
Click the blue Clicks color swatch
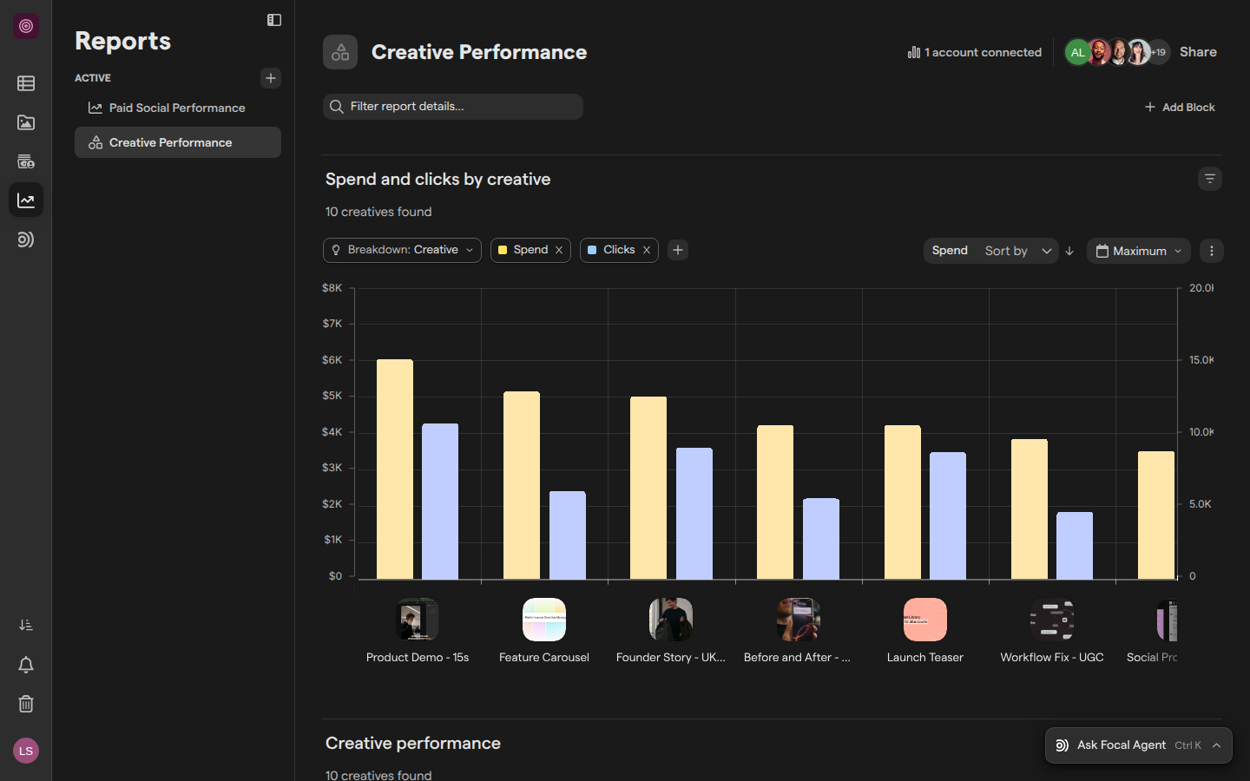(x=592, y=250)
